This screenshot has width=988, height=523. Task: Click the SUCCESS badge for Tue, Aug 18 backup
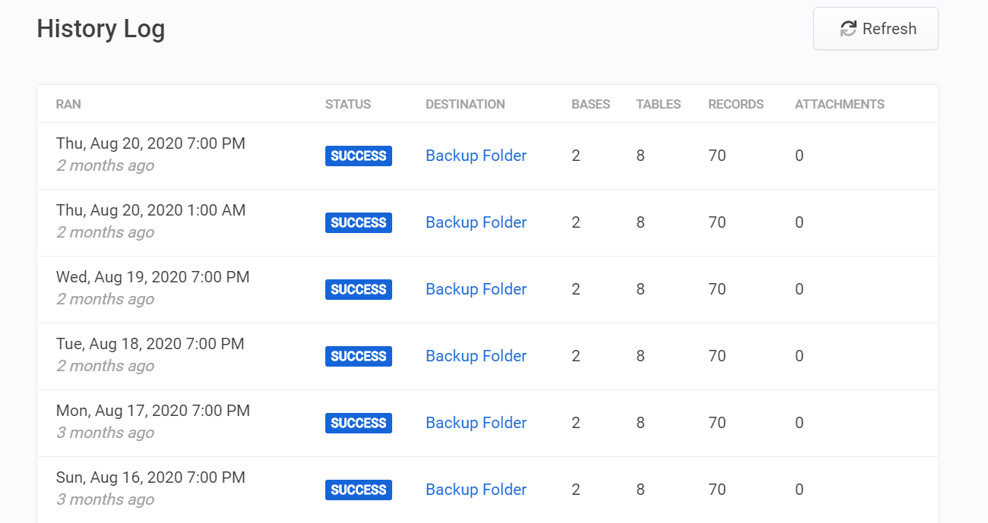point(358,356)
